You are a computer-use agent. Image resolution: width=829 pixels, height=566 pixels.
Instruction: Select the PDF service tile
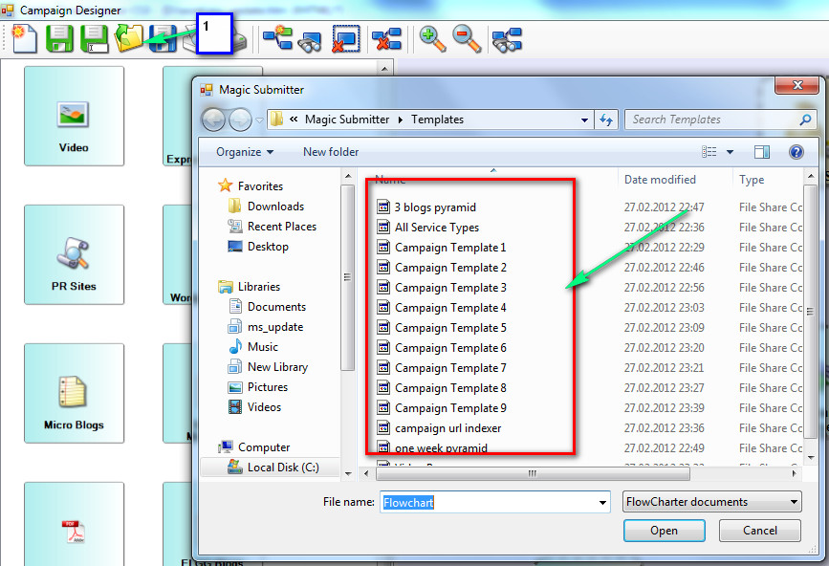click(x=74, y=524)
